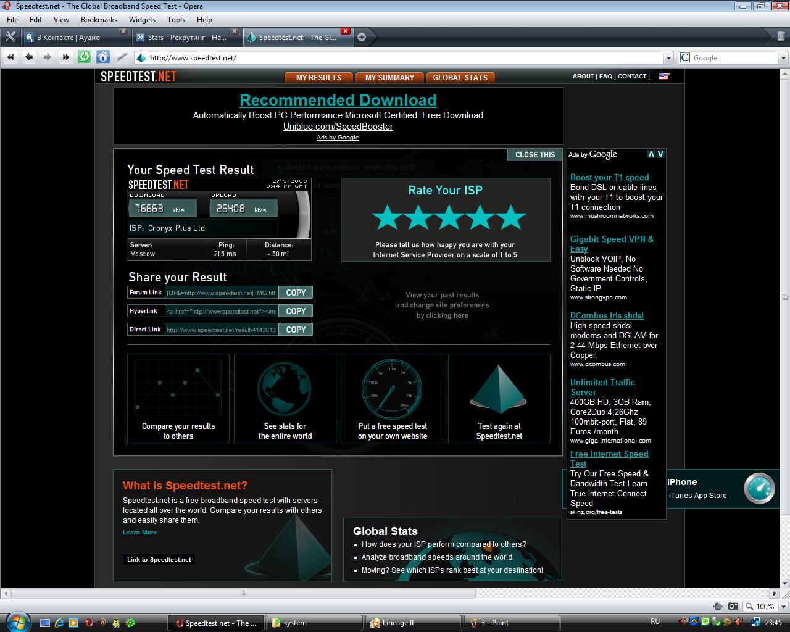Launch Internet Explorer from Quick Launch
Screen dimensions: 790x632
60,623
